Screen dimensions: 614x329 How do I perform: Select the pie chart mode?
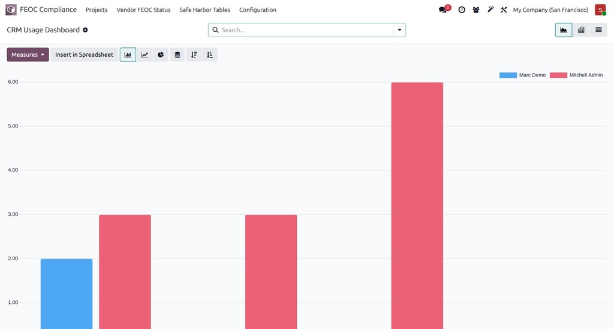pyautogui.click(x=161, y=54)
